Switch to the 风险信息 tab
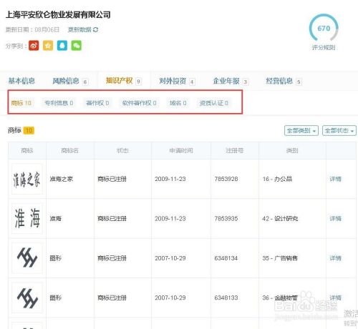This screenshot has width=358, height=329. point(70,81)
